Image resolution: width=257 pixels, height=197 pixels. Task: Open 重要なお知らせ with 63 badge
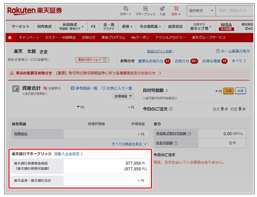click(154, 61)
